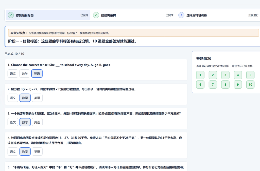Screen dimensions: 260x171
Task: Click 已完成 status beside 修复题目标签
Action: [x=84, y=15]
